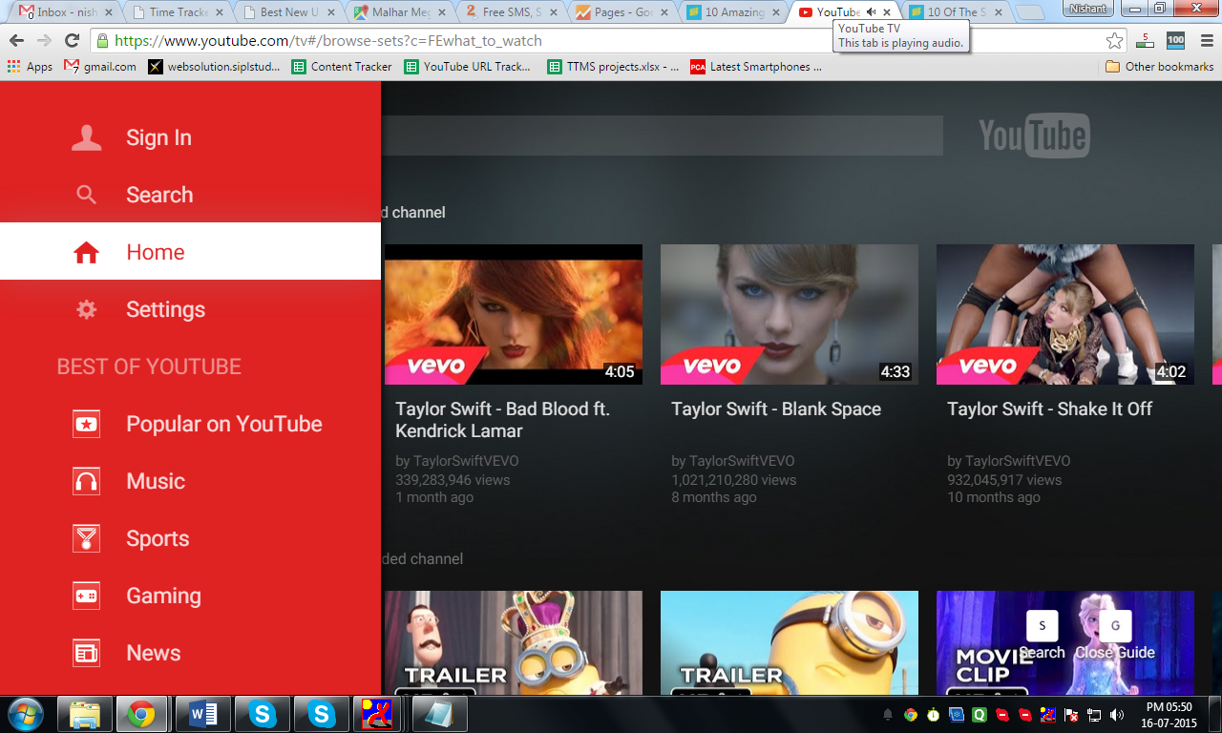Open the YouTube URL Tracker bookmark
Viewport: 1222px width, 733px height.
point(468,67)
